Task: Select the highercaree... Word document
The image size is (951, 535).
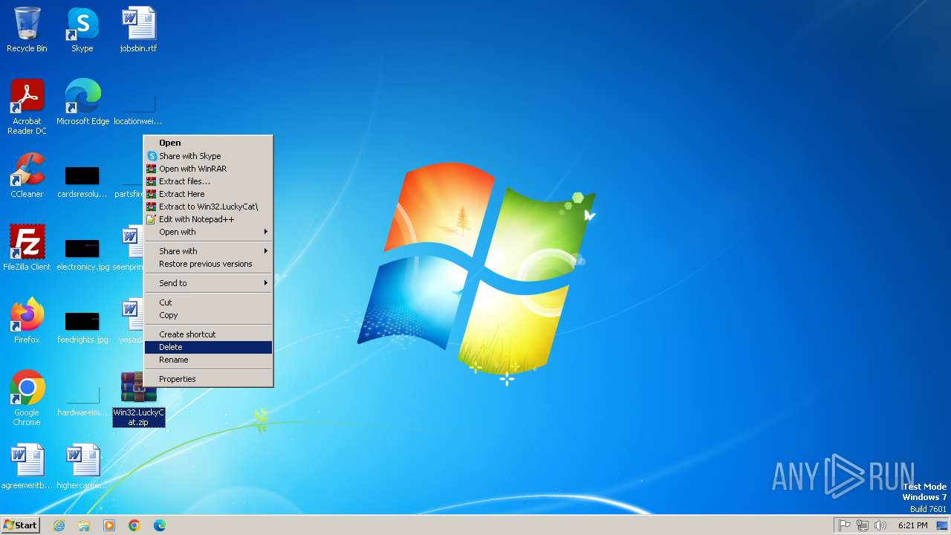Action: pos(82,467)
